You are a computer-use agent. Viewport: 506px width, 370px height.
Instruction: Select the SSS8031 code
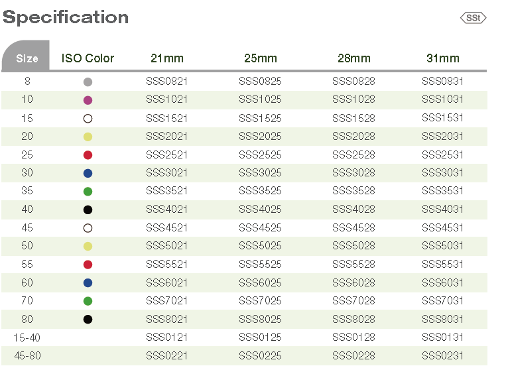pyautogui.click(x=442, y=320)
